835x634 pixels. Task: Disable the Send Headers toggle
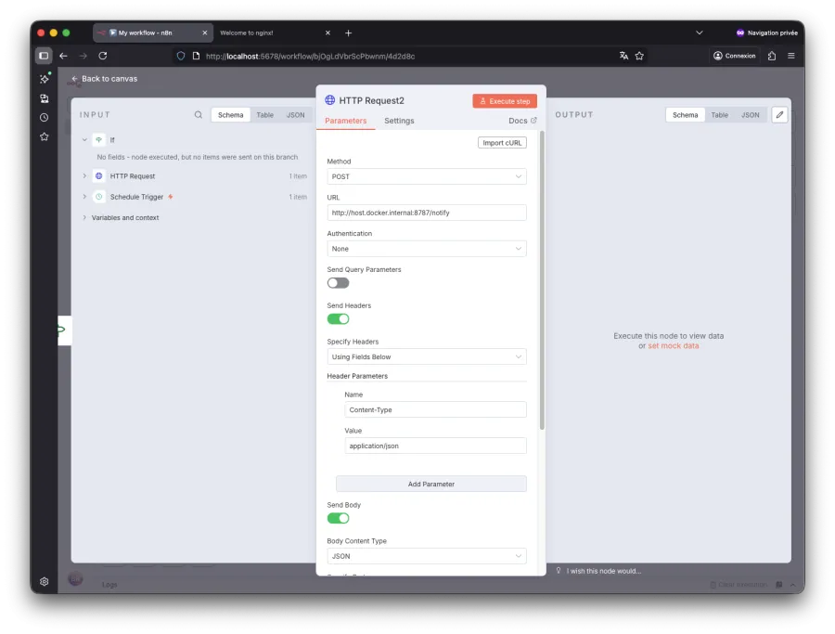pyautogui.click(x=338, y=319)
